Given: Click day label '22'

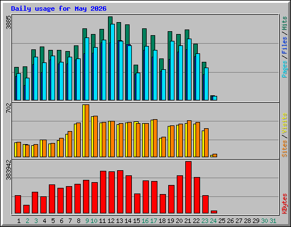Looking at the screenshot, I should [196, 221].
